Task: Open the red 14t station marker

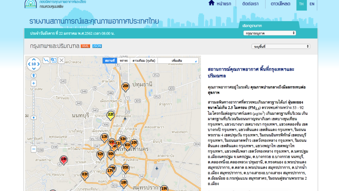Action: [x=64, y=160]
